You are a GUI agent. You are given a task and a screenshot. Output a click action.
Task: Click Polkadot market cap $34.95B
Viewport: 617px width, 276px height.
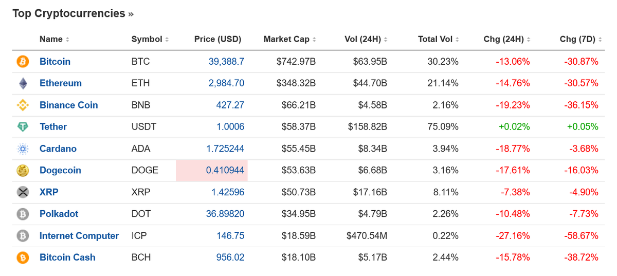pos(299,214)
